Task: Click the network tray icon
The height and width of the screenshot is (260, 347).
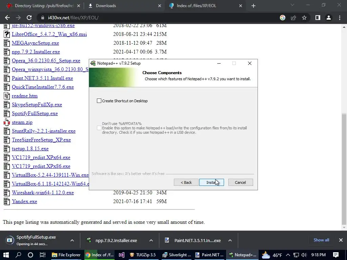Action: point(296,255)
